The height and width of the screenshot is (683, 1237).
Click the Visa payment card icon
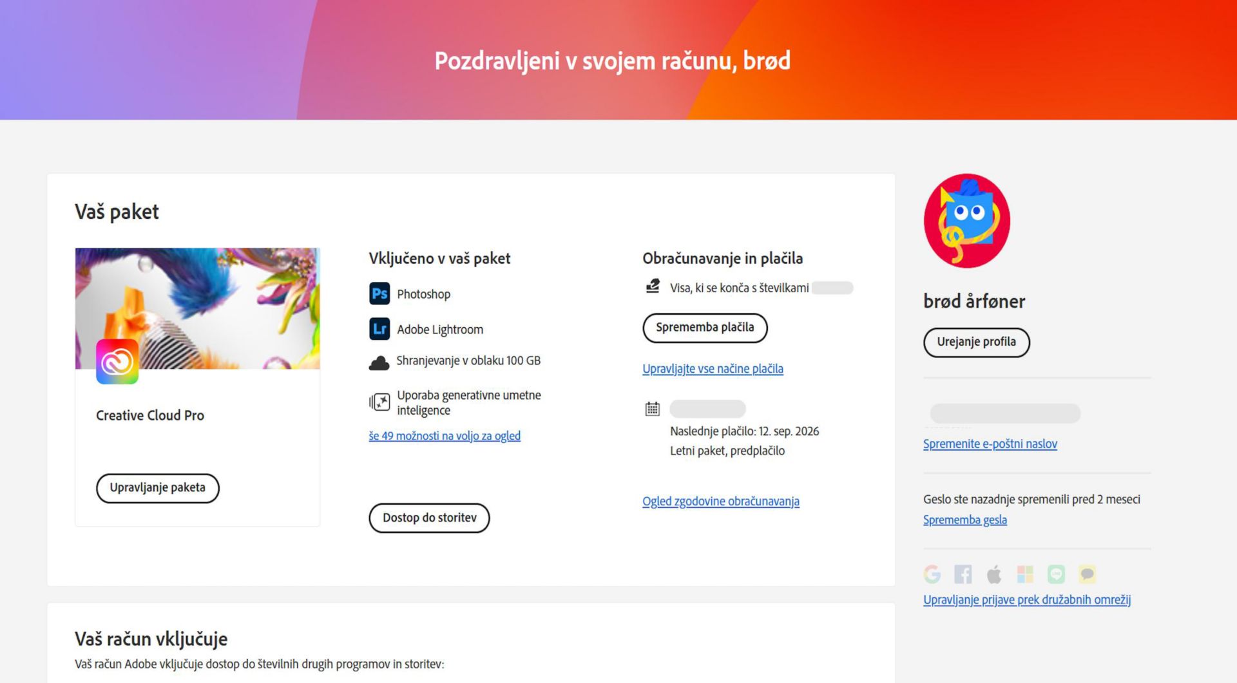653,287
